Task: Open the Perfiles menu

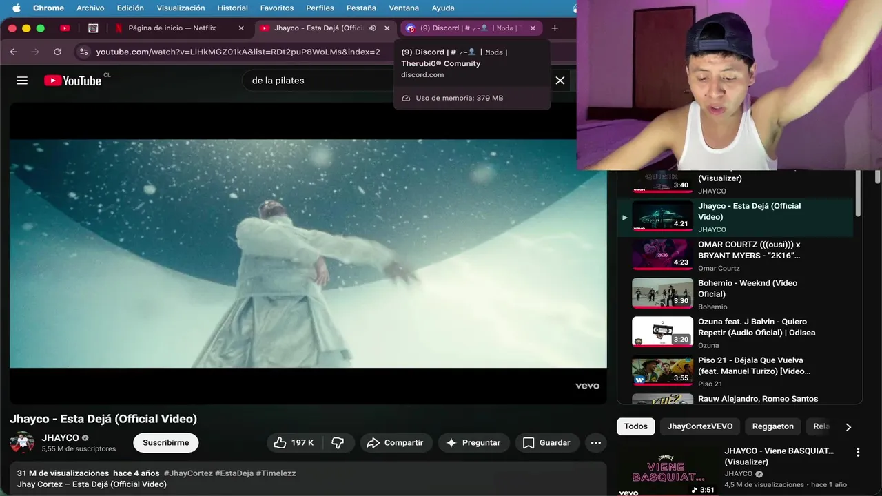Action: 320,8
